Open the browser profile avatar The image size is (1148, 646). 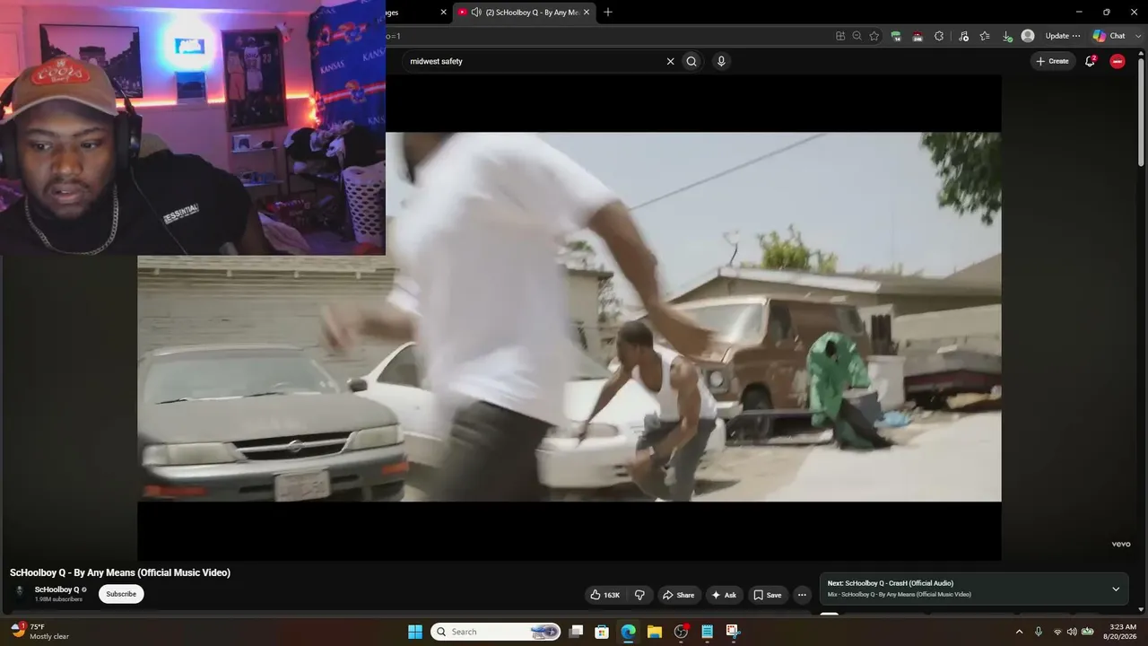[x=1028, y=36]
